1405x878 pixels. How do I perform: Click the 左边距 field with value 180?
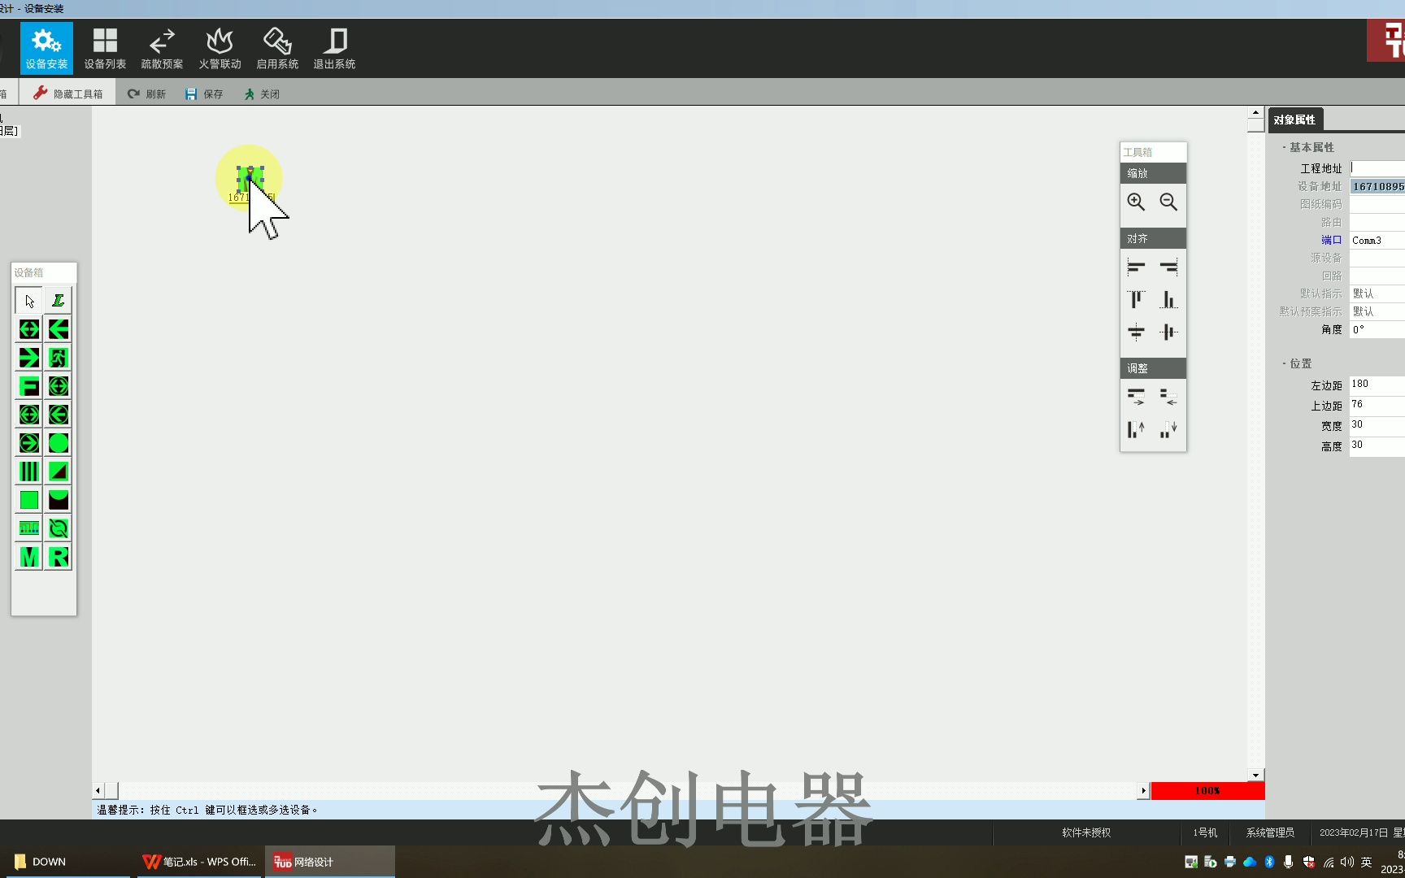click(1377, 385)
